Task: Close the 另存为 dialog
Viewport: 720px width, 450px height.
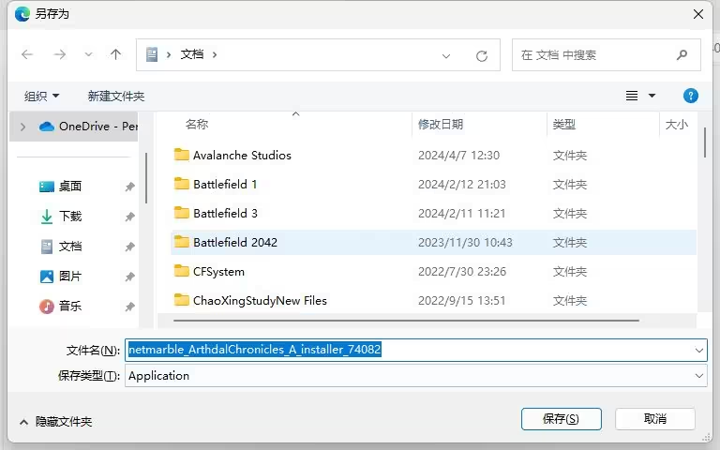Action: 698,14
